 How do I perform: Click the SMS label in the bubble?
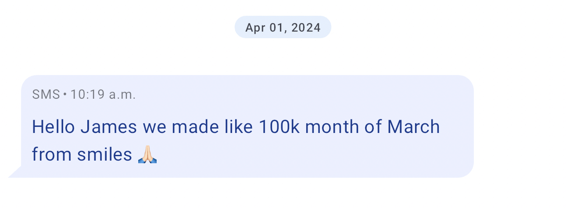[x=46, y=94]
